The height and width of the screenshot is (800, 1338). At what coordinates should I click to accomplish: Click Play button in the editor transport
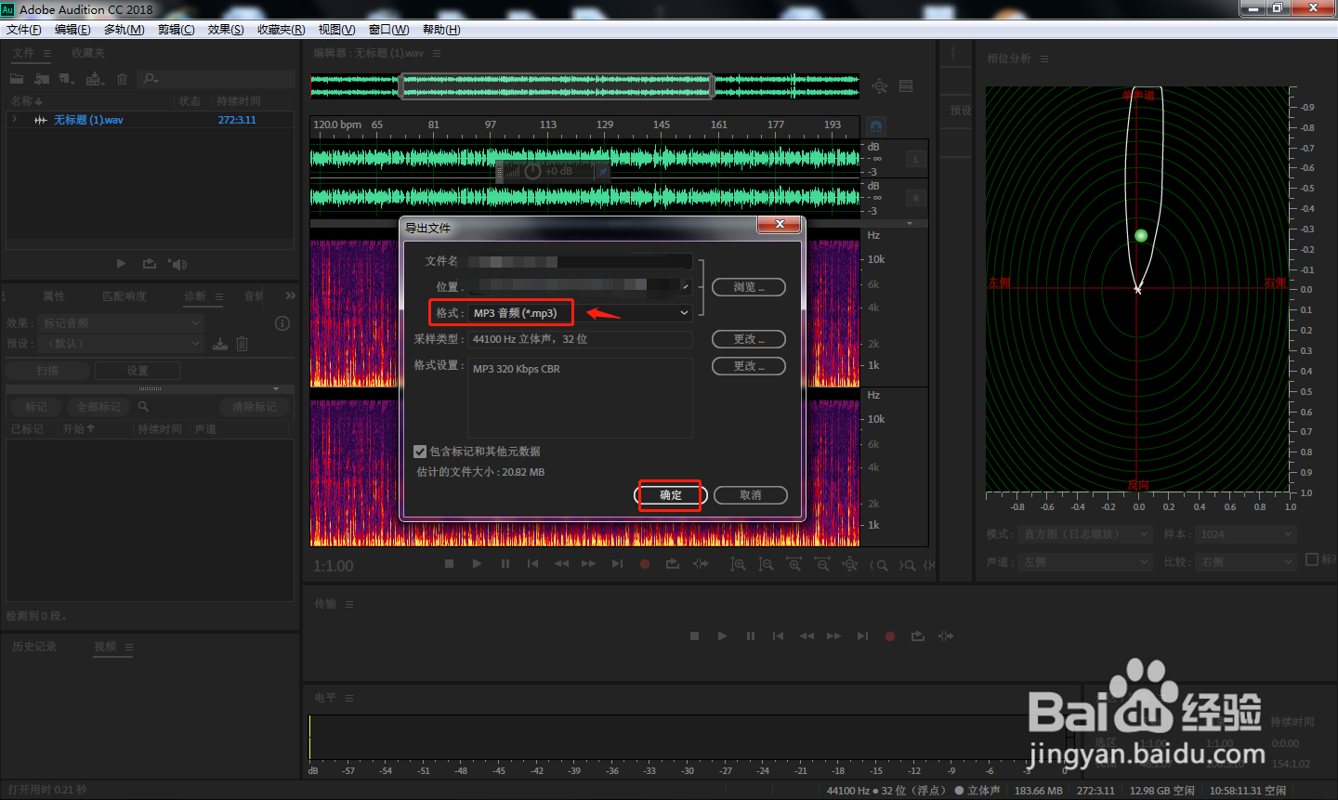[x=477, y=564]
